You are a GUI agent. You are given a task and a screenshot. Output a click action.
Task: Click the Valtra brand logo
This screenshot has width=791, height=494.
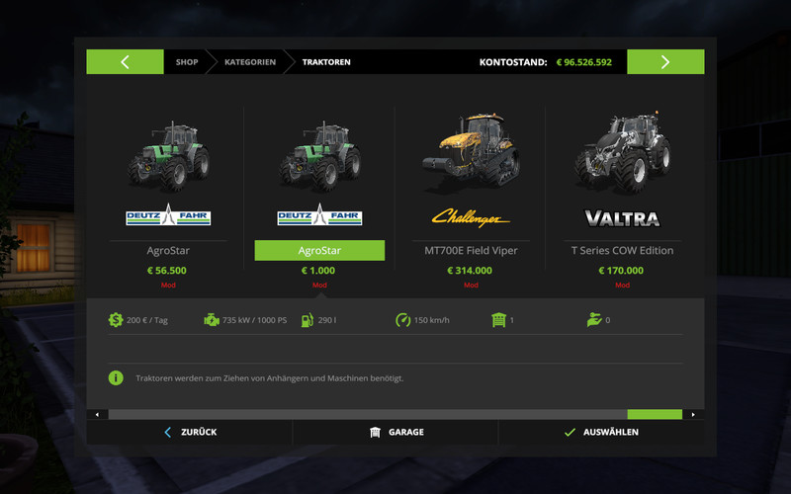[622, 218]
